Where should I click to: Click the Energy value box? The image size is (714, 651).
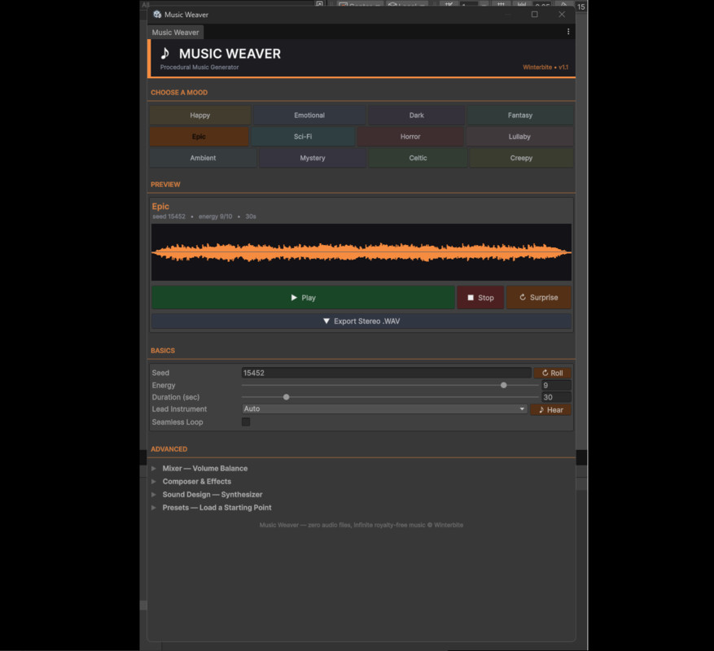pyautogui.click(x=556, y=385)
